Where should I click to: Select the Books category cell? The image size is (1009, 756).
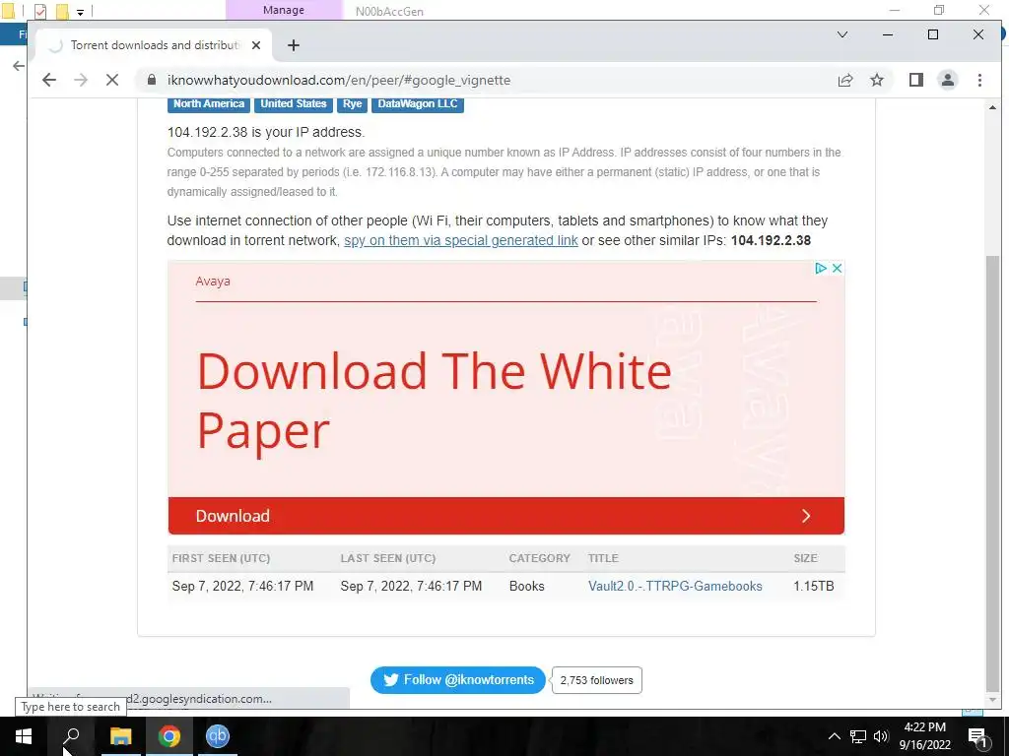tap(526, 587)
